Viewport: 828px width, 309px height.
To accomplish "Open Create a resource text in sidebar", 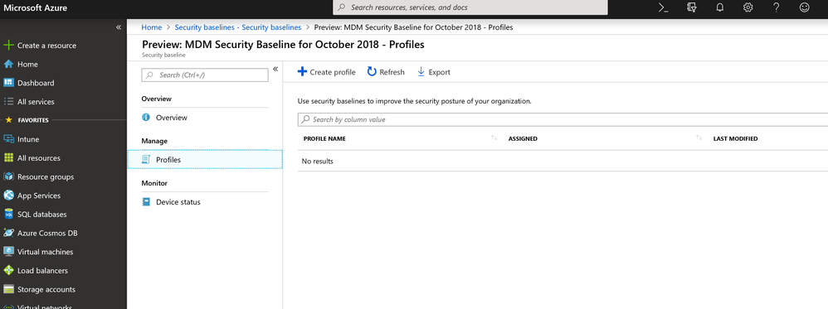I will (46, 46).
